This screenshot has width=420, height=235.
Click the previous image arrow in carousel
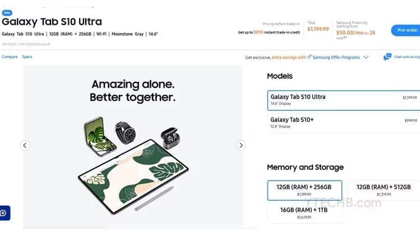click(25, 145)
